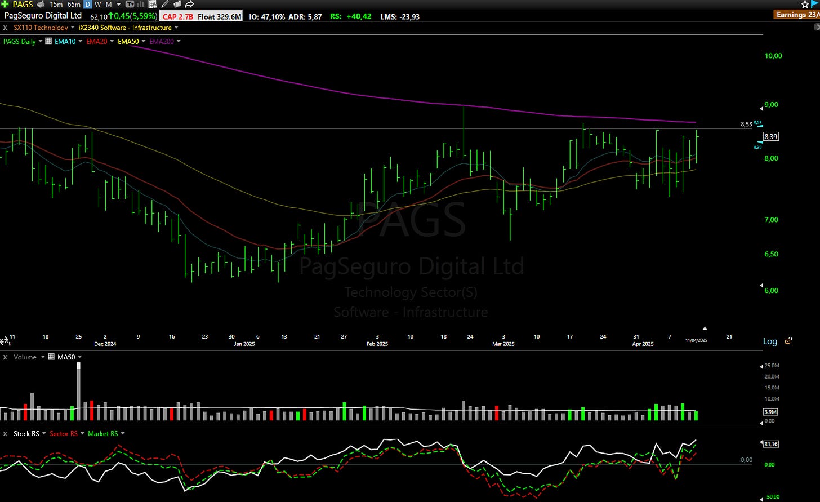Click the share arrow icon
The width and height of the screenshot is (820, 502).
pyautogui.click(x=189, y=5)
